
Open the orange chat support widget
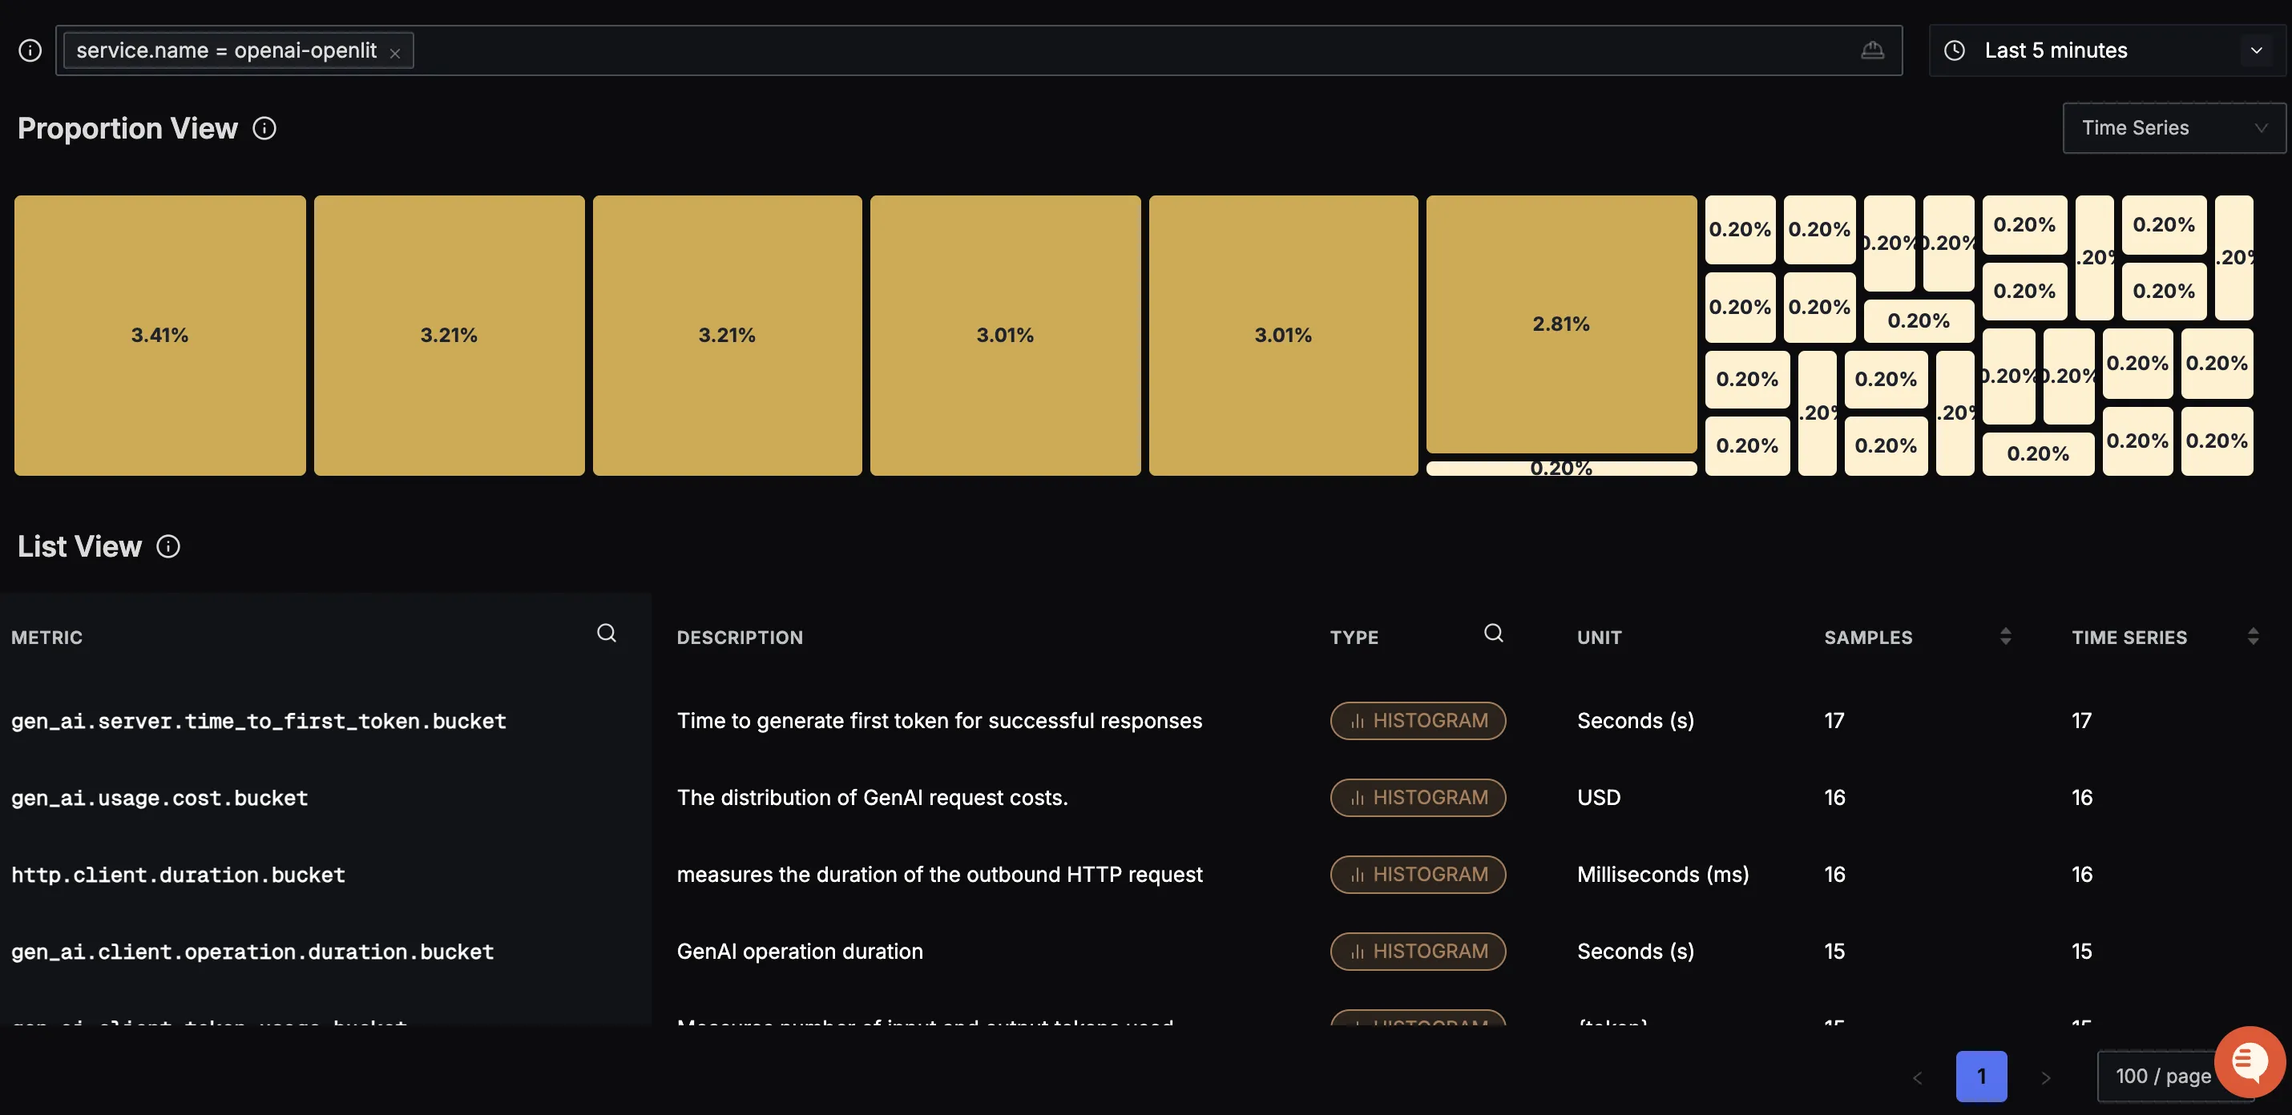2249,1061
